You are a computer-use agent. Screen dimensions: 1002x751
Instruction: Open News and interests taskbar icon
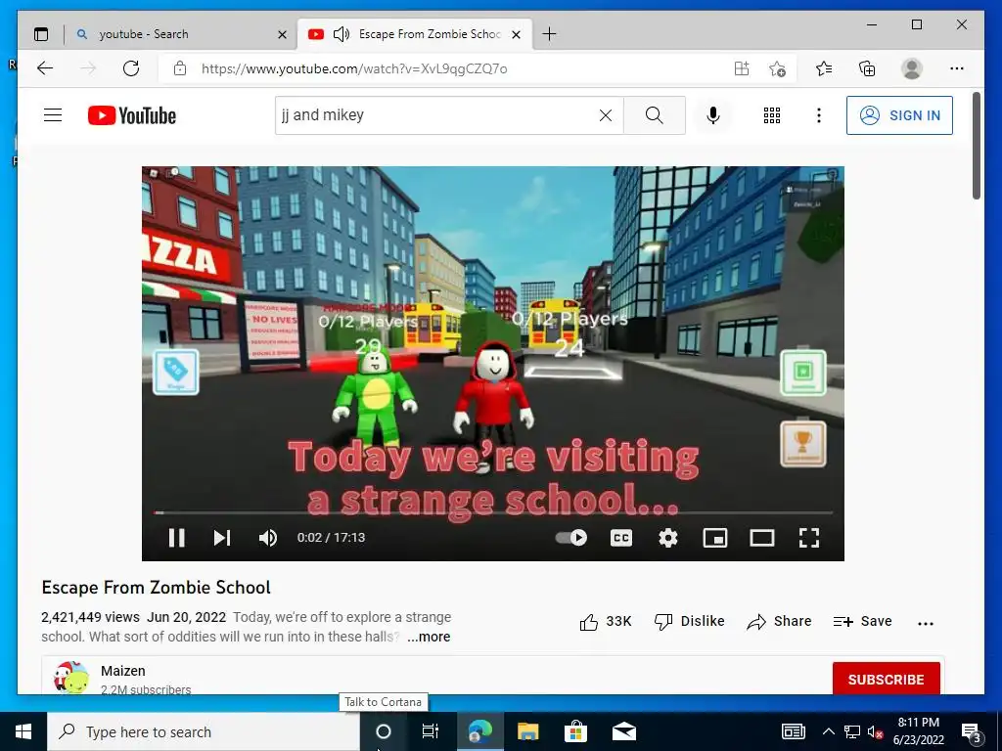(793, 731)
